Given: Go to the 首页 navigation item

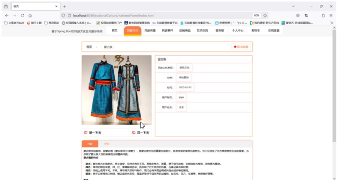Looking at the screenshot, I should (115, 30).
